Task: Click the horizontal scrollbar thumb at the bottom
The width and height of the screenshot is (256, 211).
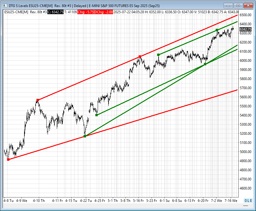Action: [x=245, y=206]
